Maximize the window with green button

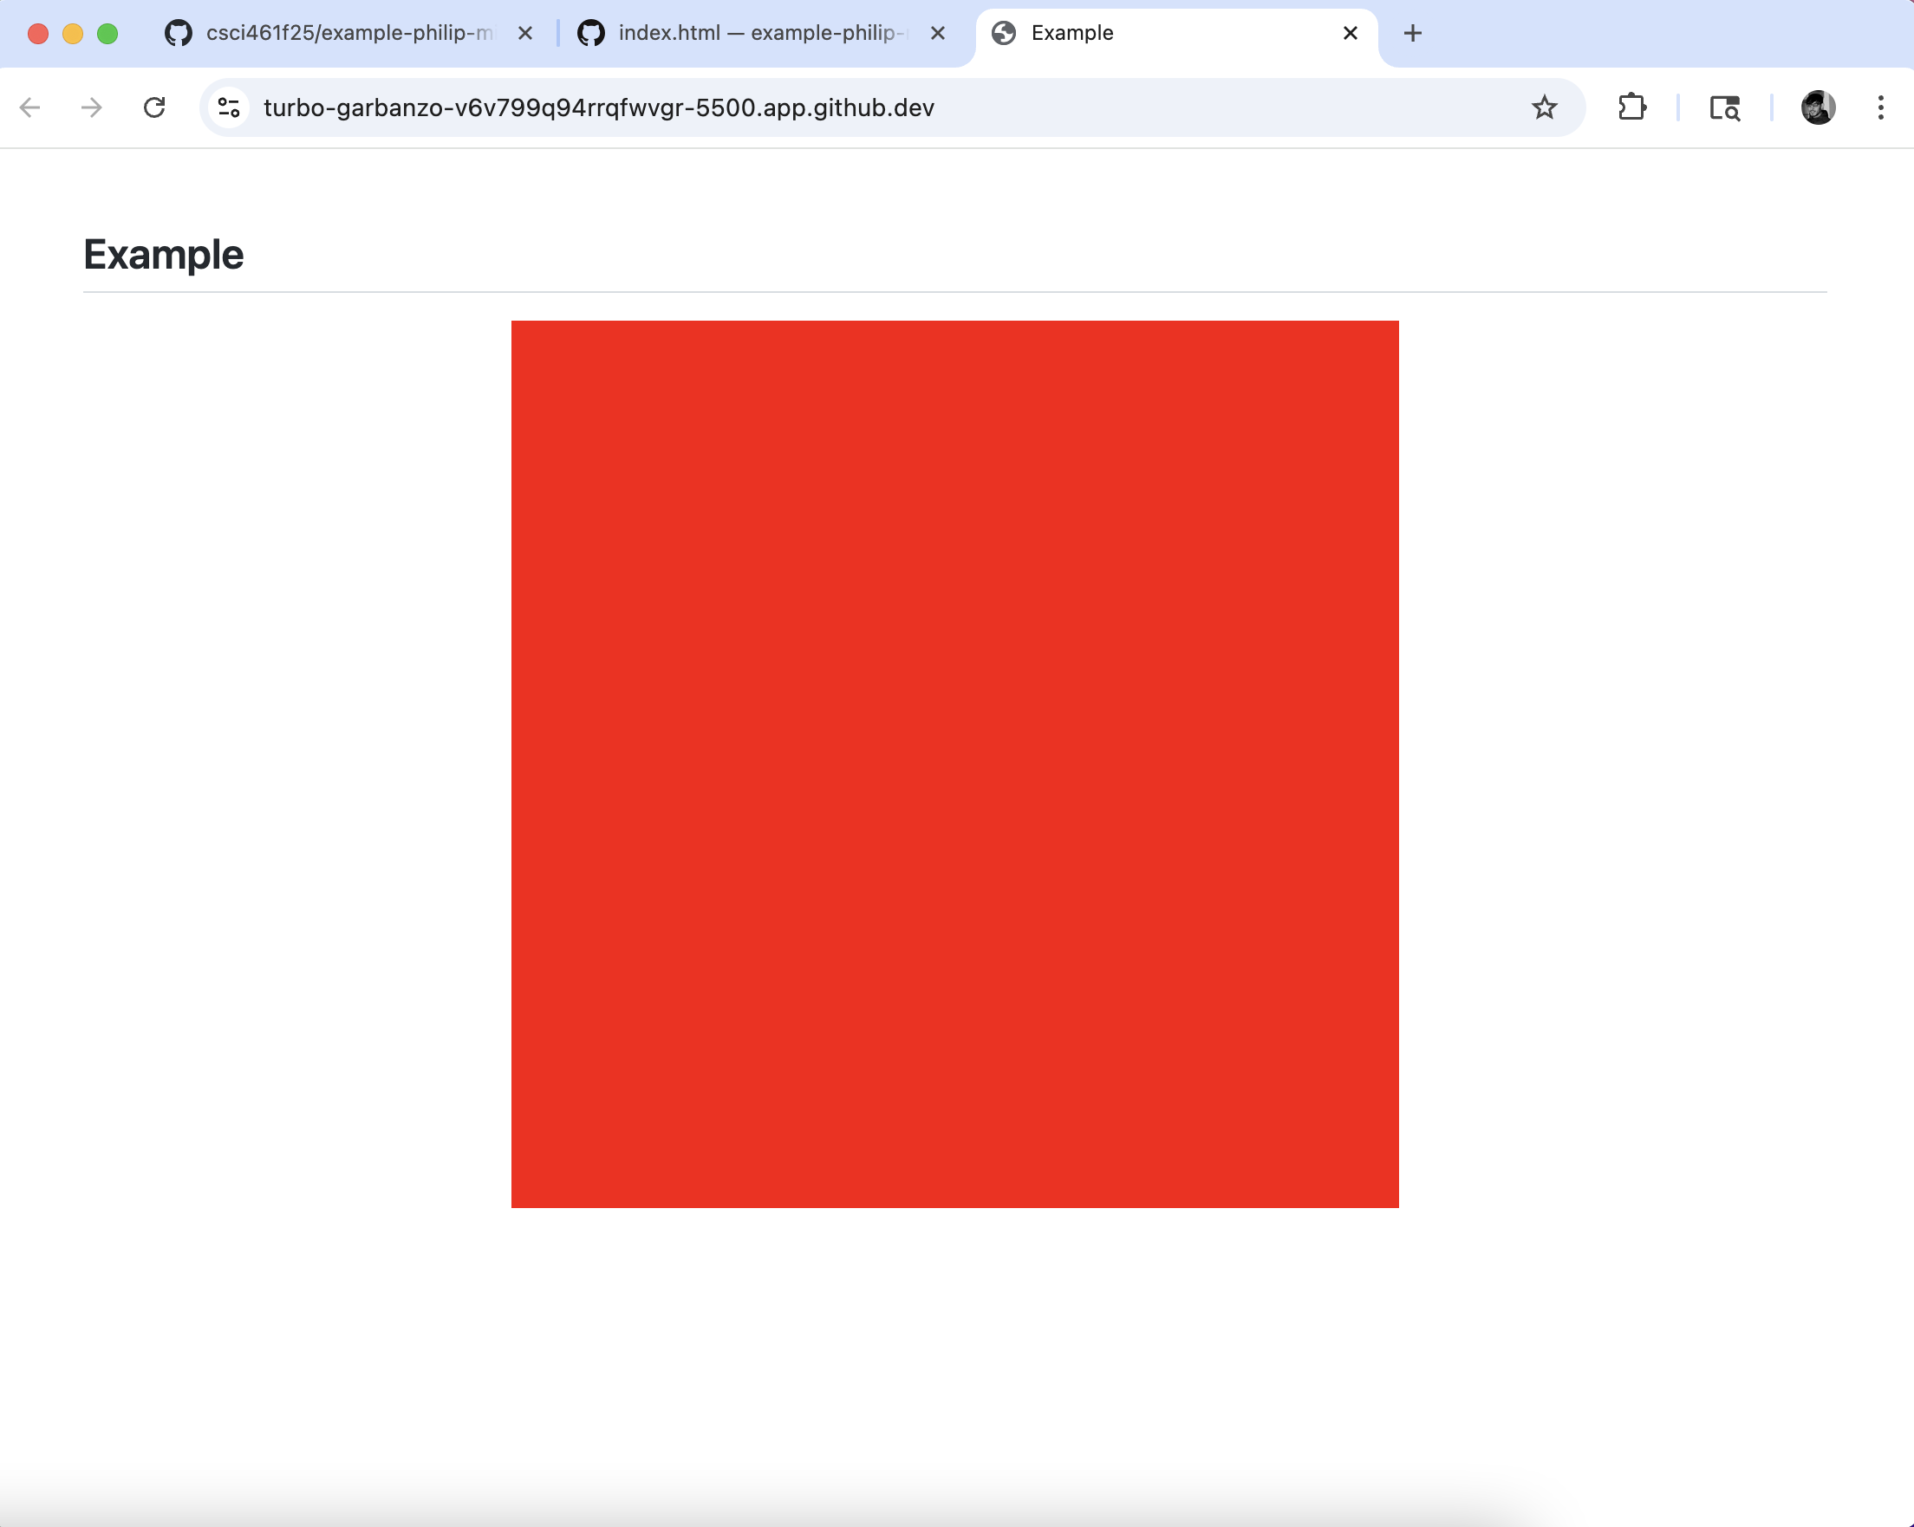pyautogui.click(x=107, y=34)
